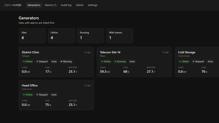Viewport: 219px width, 123px height.
Task: Click 'Sites with alarms are listed first' text
Action: (x=36, y=23)
